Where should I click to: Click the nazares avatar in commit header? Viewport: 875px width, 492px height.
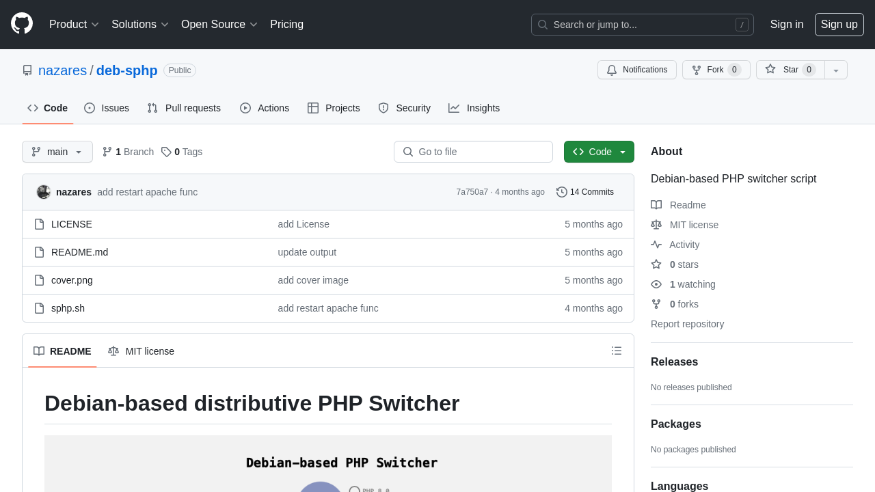point(44,192)
